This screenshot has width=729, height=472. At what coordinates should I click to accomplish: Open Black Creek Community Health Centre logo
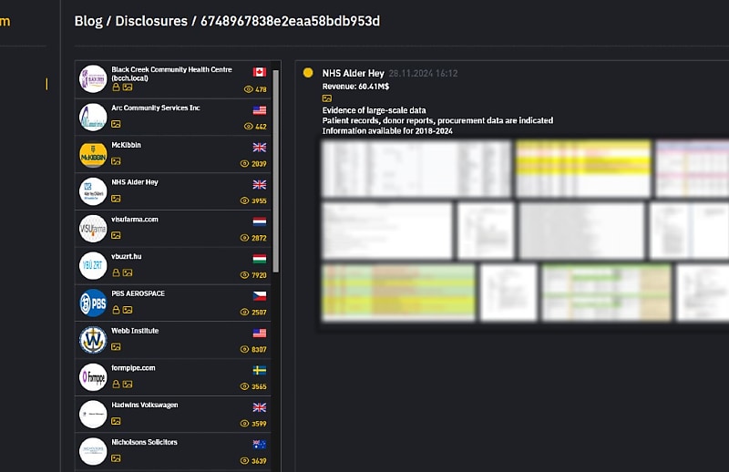coord(93,79)
